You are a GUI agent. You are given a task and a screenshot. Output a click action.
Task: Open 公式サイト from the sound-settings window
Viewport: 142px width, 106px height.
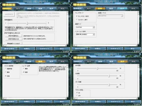pos(115,102)
